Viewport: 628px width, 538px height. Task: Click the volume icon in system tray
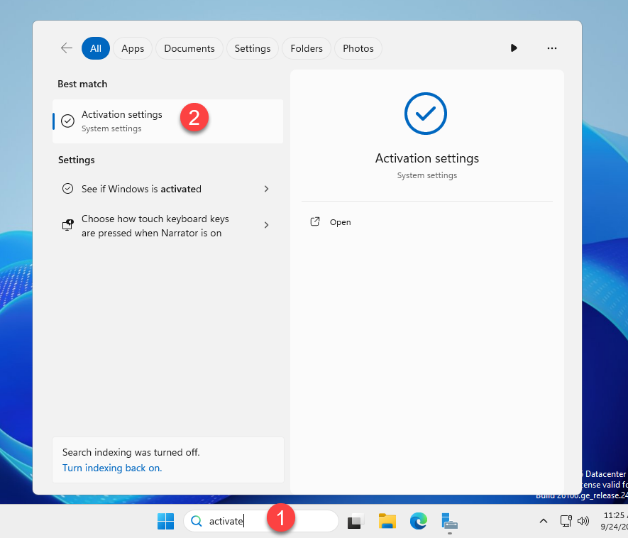click(x=583, y=520)
